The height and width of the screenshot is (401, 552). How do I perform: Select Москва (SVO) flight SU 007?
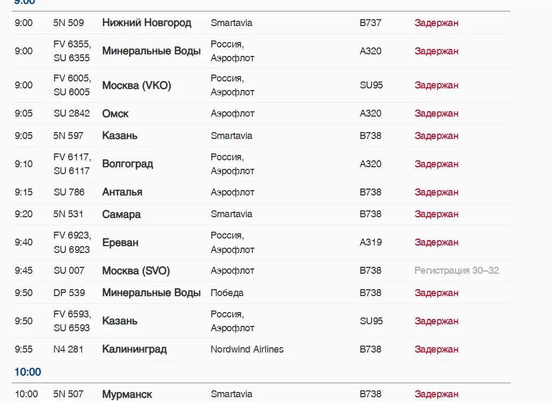[x=136, y=271]
